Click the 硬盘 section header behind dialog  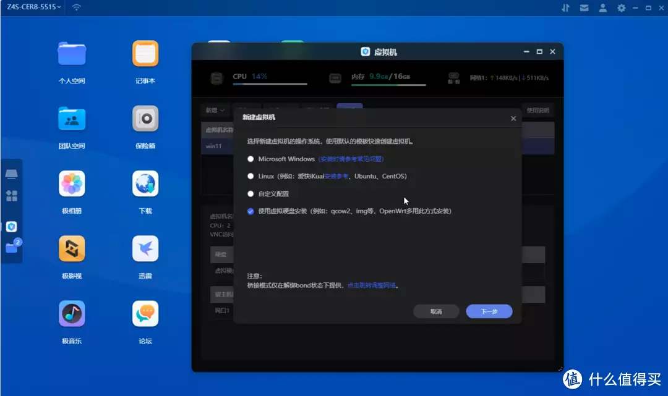[221, 255]
